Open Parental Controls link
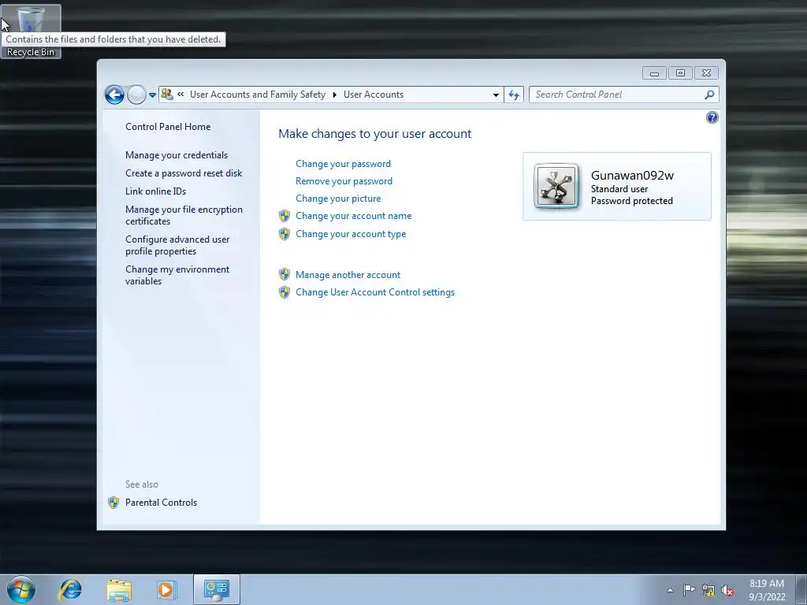 (161, 503)
